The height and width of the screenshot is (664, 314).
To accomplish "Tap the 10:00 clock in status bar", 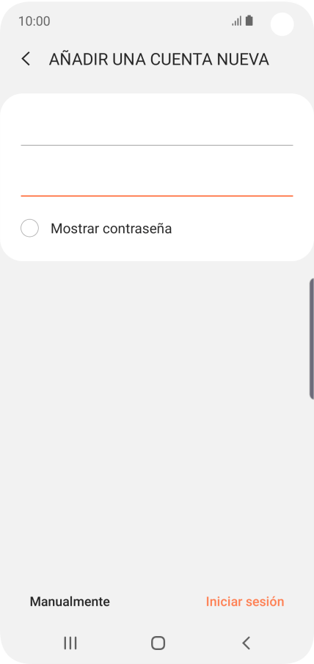I will (x=34, y=21).
